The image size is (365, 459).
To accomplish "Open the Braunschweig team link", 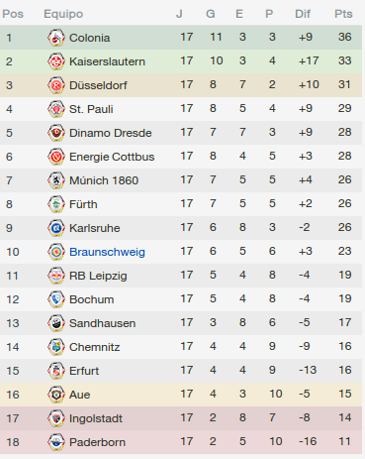I will coord(107,252).
